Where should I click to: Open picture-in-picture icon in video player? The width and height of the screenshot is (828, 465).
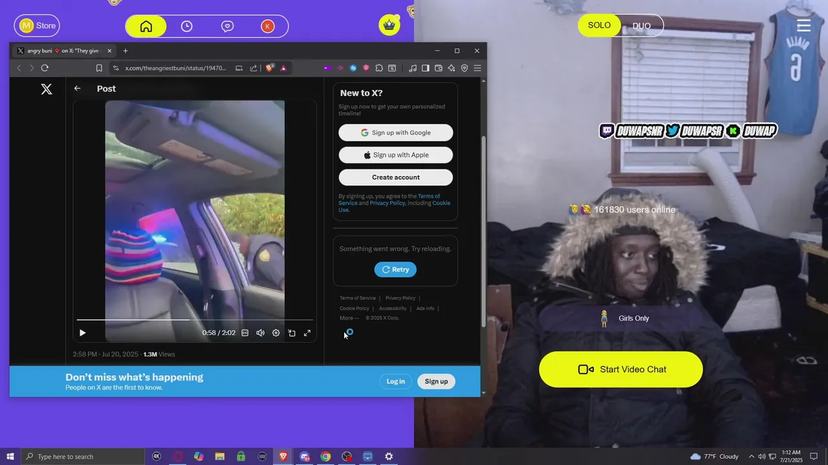(x=292, y=333)
